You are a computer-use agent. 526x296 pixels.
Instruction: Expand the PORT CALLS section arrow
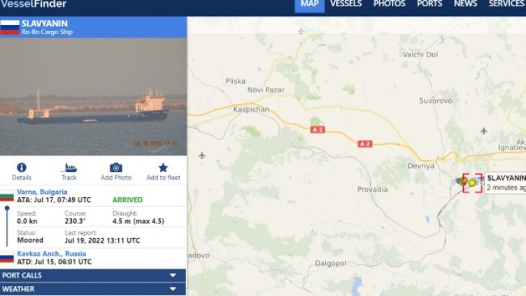click(173, 275)
